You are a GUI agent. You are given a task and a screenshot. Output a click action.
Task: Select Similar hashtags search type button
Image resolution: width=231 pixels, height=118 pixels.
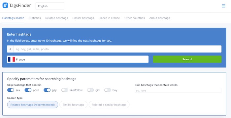point(73,105)
